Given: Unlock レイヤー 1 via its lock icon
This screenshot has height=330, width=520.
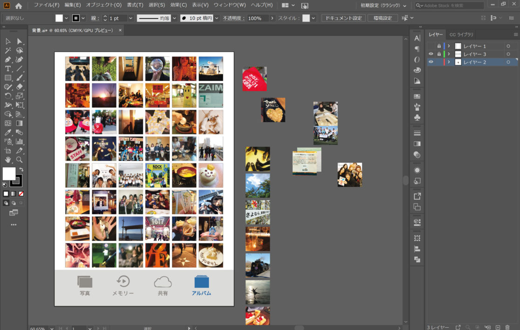Looking at the screenshot, I should point(438,46).
